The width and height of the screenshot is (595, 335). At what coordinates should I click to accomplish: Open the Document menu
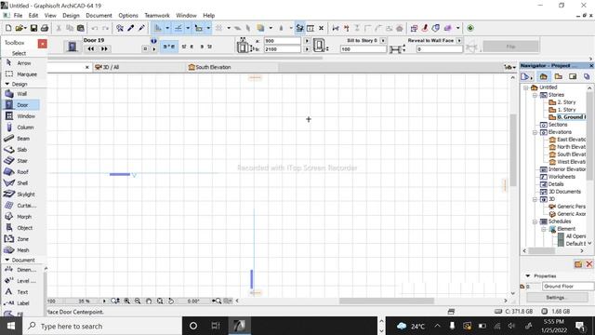(99, 15)
